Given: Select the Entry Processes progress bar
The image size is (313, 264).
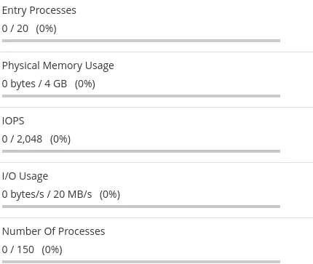Looking at the screenshot, I should (141, 41).
